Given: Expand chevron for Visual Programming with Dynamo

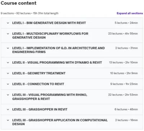Looking at the screenshot, I should (x=8, y=63).
